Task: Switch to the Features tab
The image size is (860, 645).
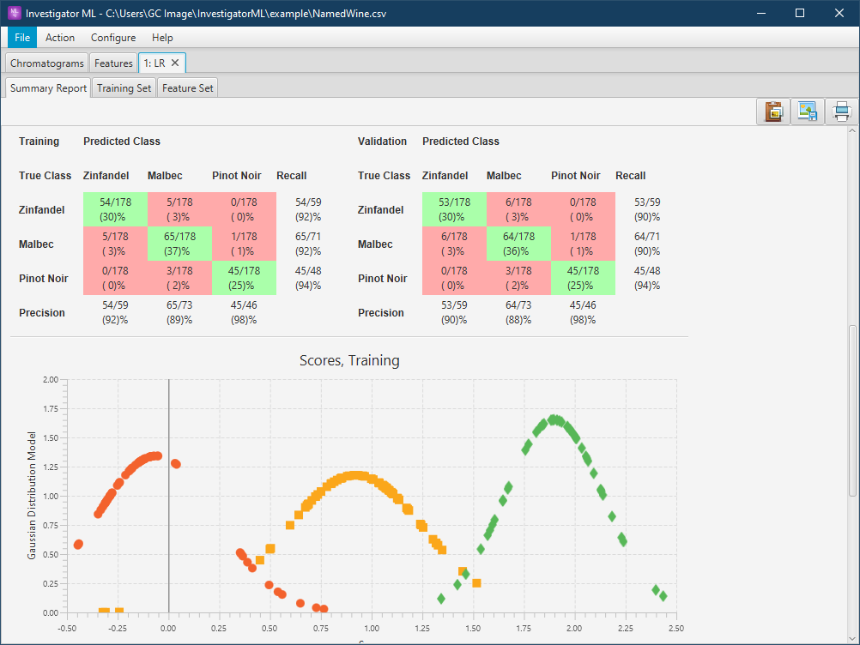Action: click(113, 63)
